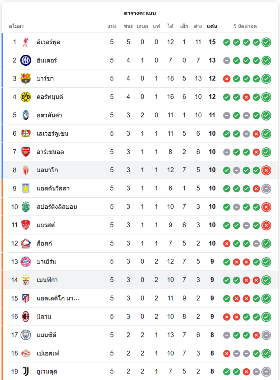Click the แต้ม points column header
The width and height of the screenshot is (280, 380).
[x=212, y=27]
